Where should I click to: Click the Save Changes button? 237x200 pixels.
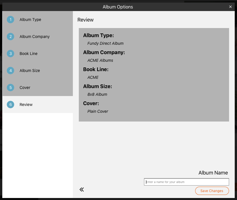pos(212,191)
